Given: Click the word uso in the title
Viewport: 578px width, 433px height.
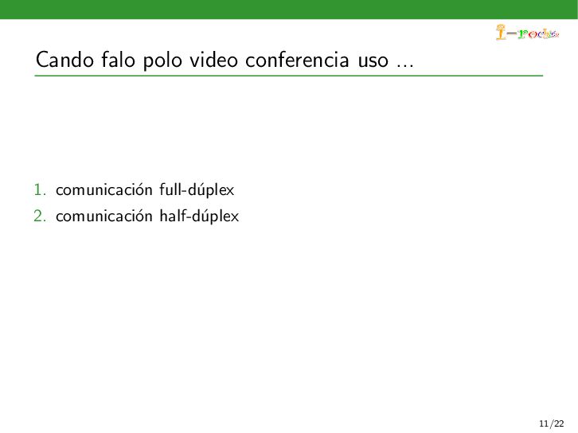Looking at the screenshot, I should [373, 61].
